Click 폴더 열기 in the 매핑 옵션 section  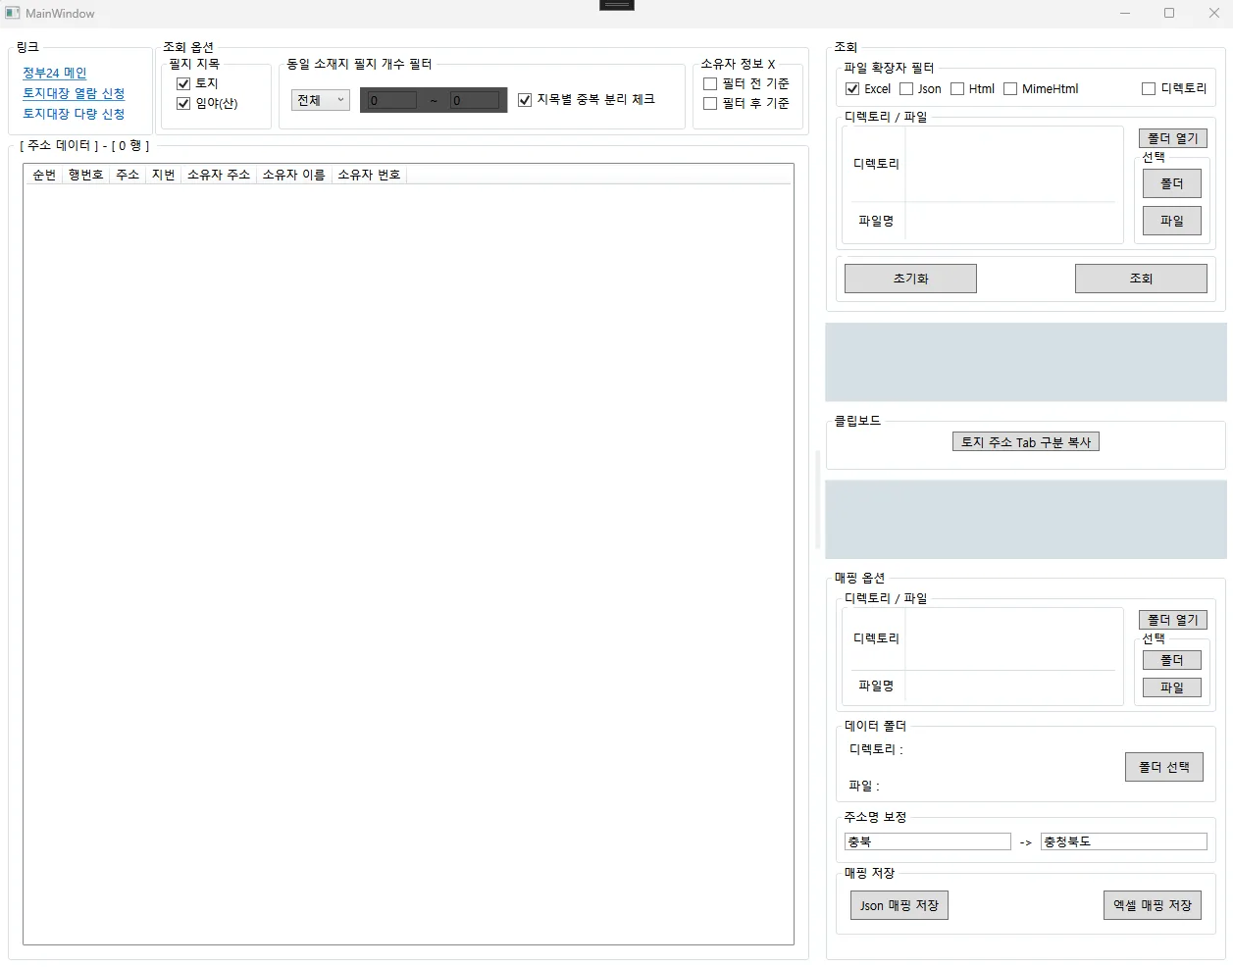tap(1173, 620)
